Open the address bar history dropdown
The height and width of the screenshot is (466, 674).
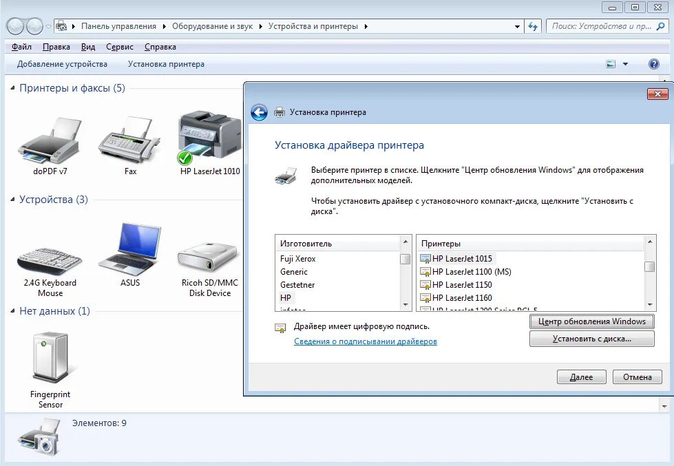coord(517,26)
